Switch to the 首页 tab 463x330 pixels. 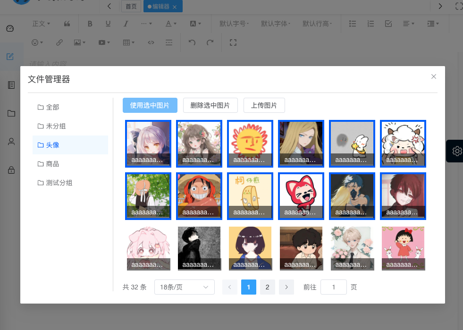(x=131, y=6)
